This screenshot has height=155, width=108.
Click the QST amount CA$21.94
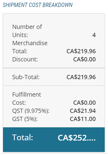pos(83,111)
